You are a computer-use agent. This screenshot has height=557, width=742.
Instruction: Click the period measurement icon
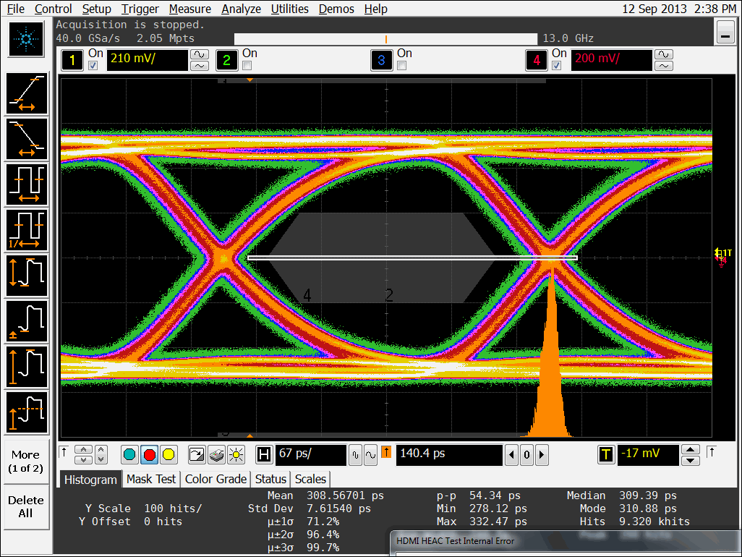(27, 184)
